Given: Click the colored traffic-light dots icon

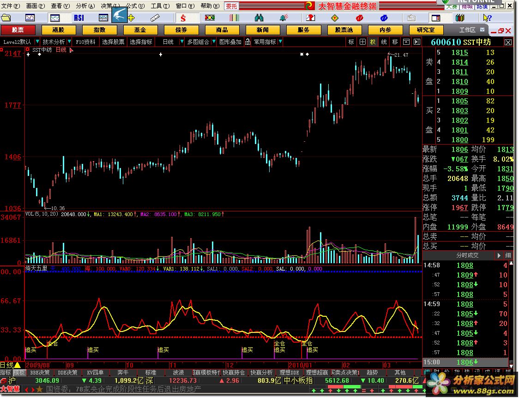Looking at the screenshot, I should coord(210,18).
